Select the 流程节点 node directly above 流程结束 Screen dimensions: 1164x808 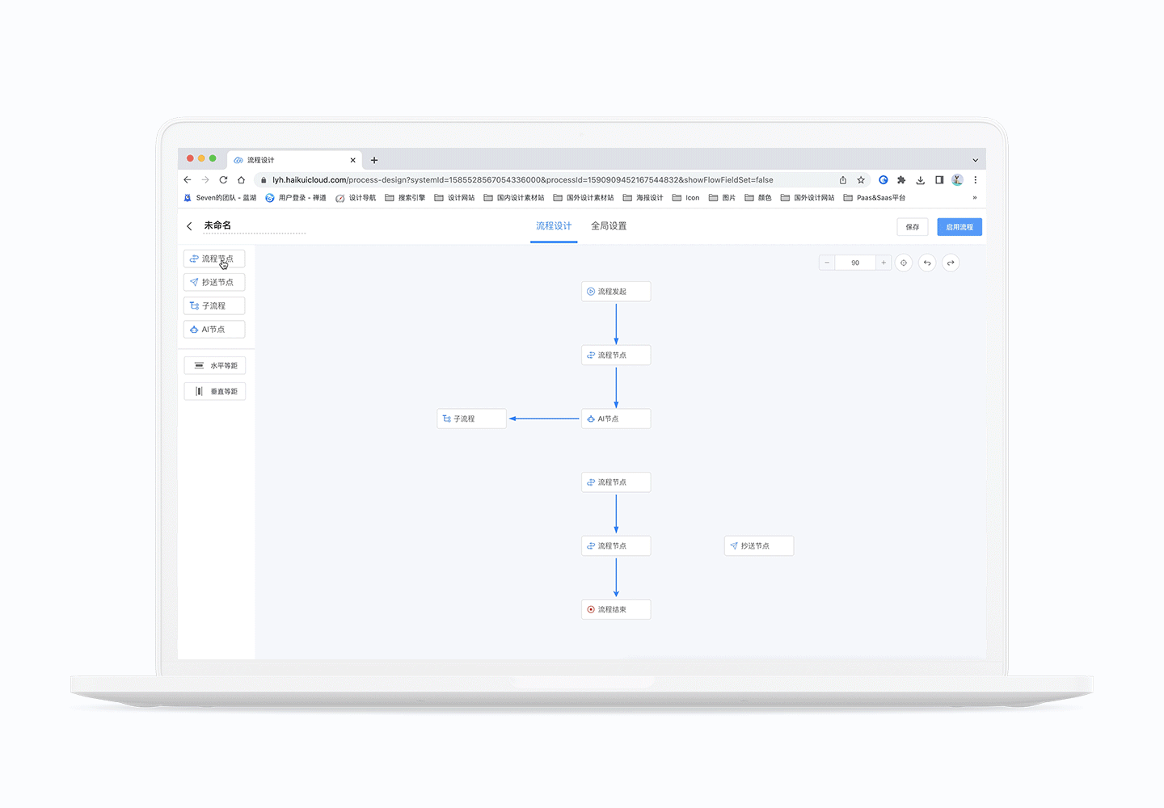point(616,546)
